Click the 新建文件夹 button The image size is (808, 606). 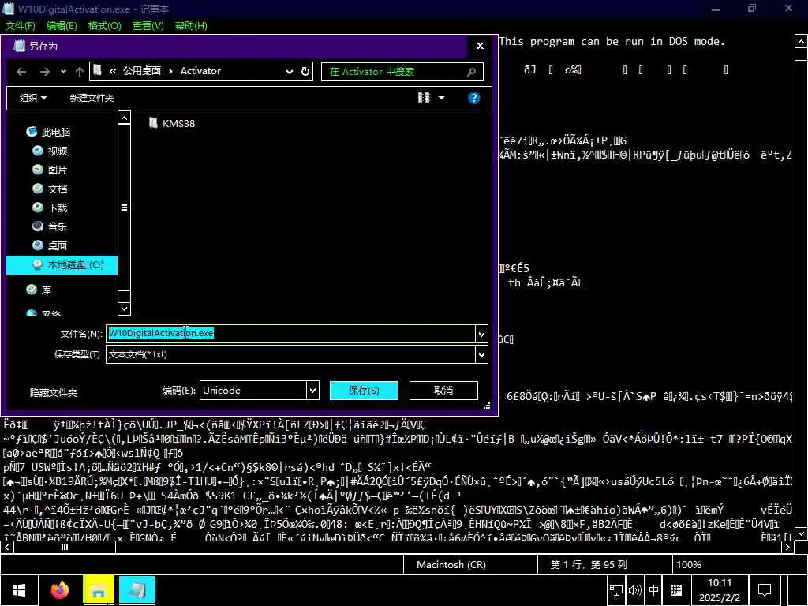click(92, 98)
